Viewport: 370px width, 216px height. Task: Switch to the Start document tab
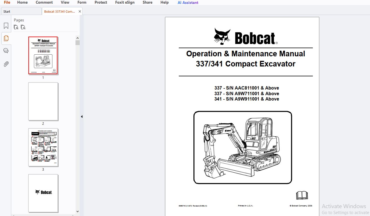(x=21, y=12)
